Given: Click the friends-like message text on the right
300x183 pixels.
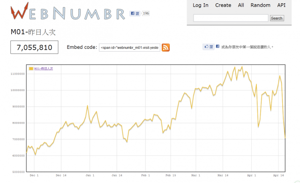Looking at the screenshot, I should tap(247, 47).
